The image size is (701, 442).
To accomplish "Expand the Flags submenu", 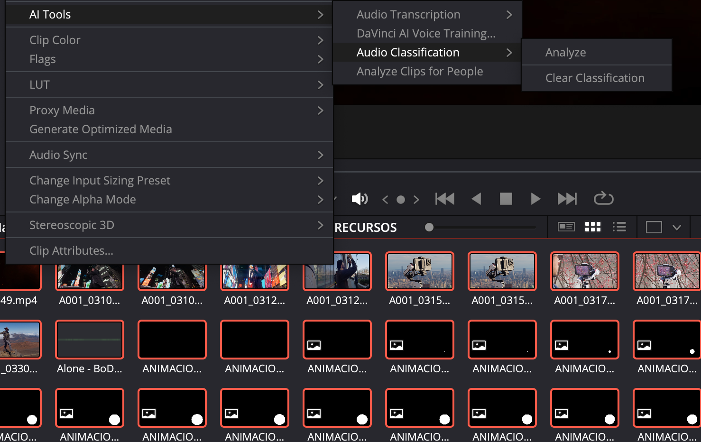I will point(169,59).
